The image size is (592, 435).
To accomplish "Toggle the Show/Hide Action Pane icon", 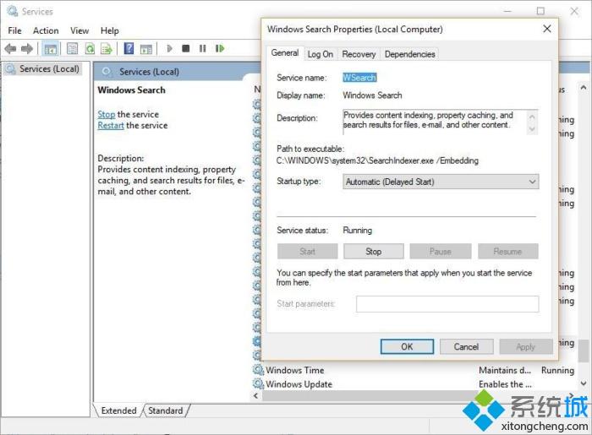I will point(146,49).
